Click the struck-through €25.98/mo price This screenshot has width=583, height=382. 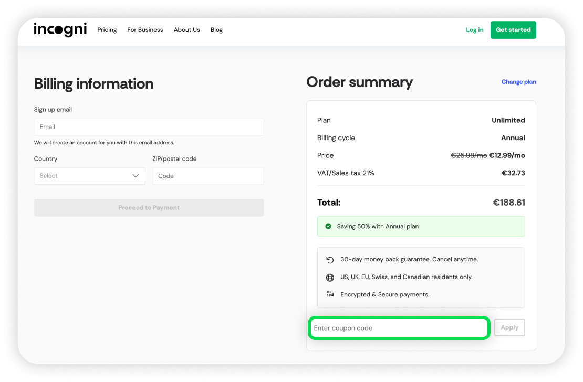(x=469, y=155)
